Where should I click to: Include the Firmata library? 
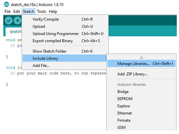124,120
